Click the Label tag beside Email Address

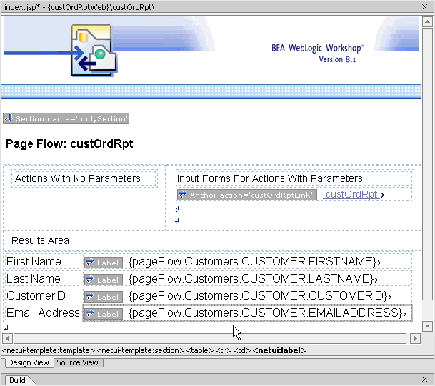tap(104, 314)
